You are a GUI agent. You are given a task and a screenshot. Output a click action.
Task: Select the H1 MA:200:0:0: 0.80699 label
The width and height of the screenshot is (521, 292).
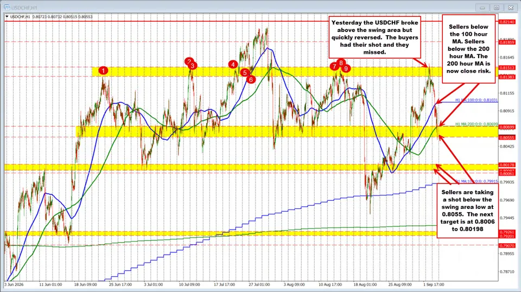(x=476, y=124)
